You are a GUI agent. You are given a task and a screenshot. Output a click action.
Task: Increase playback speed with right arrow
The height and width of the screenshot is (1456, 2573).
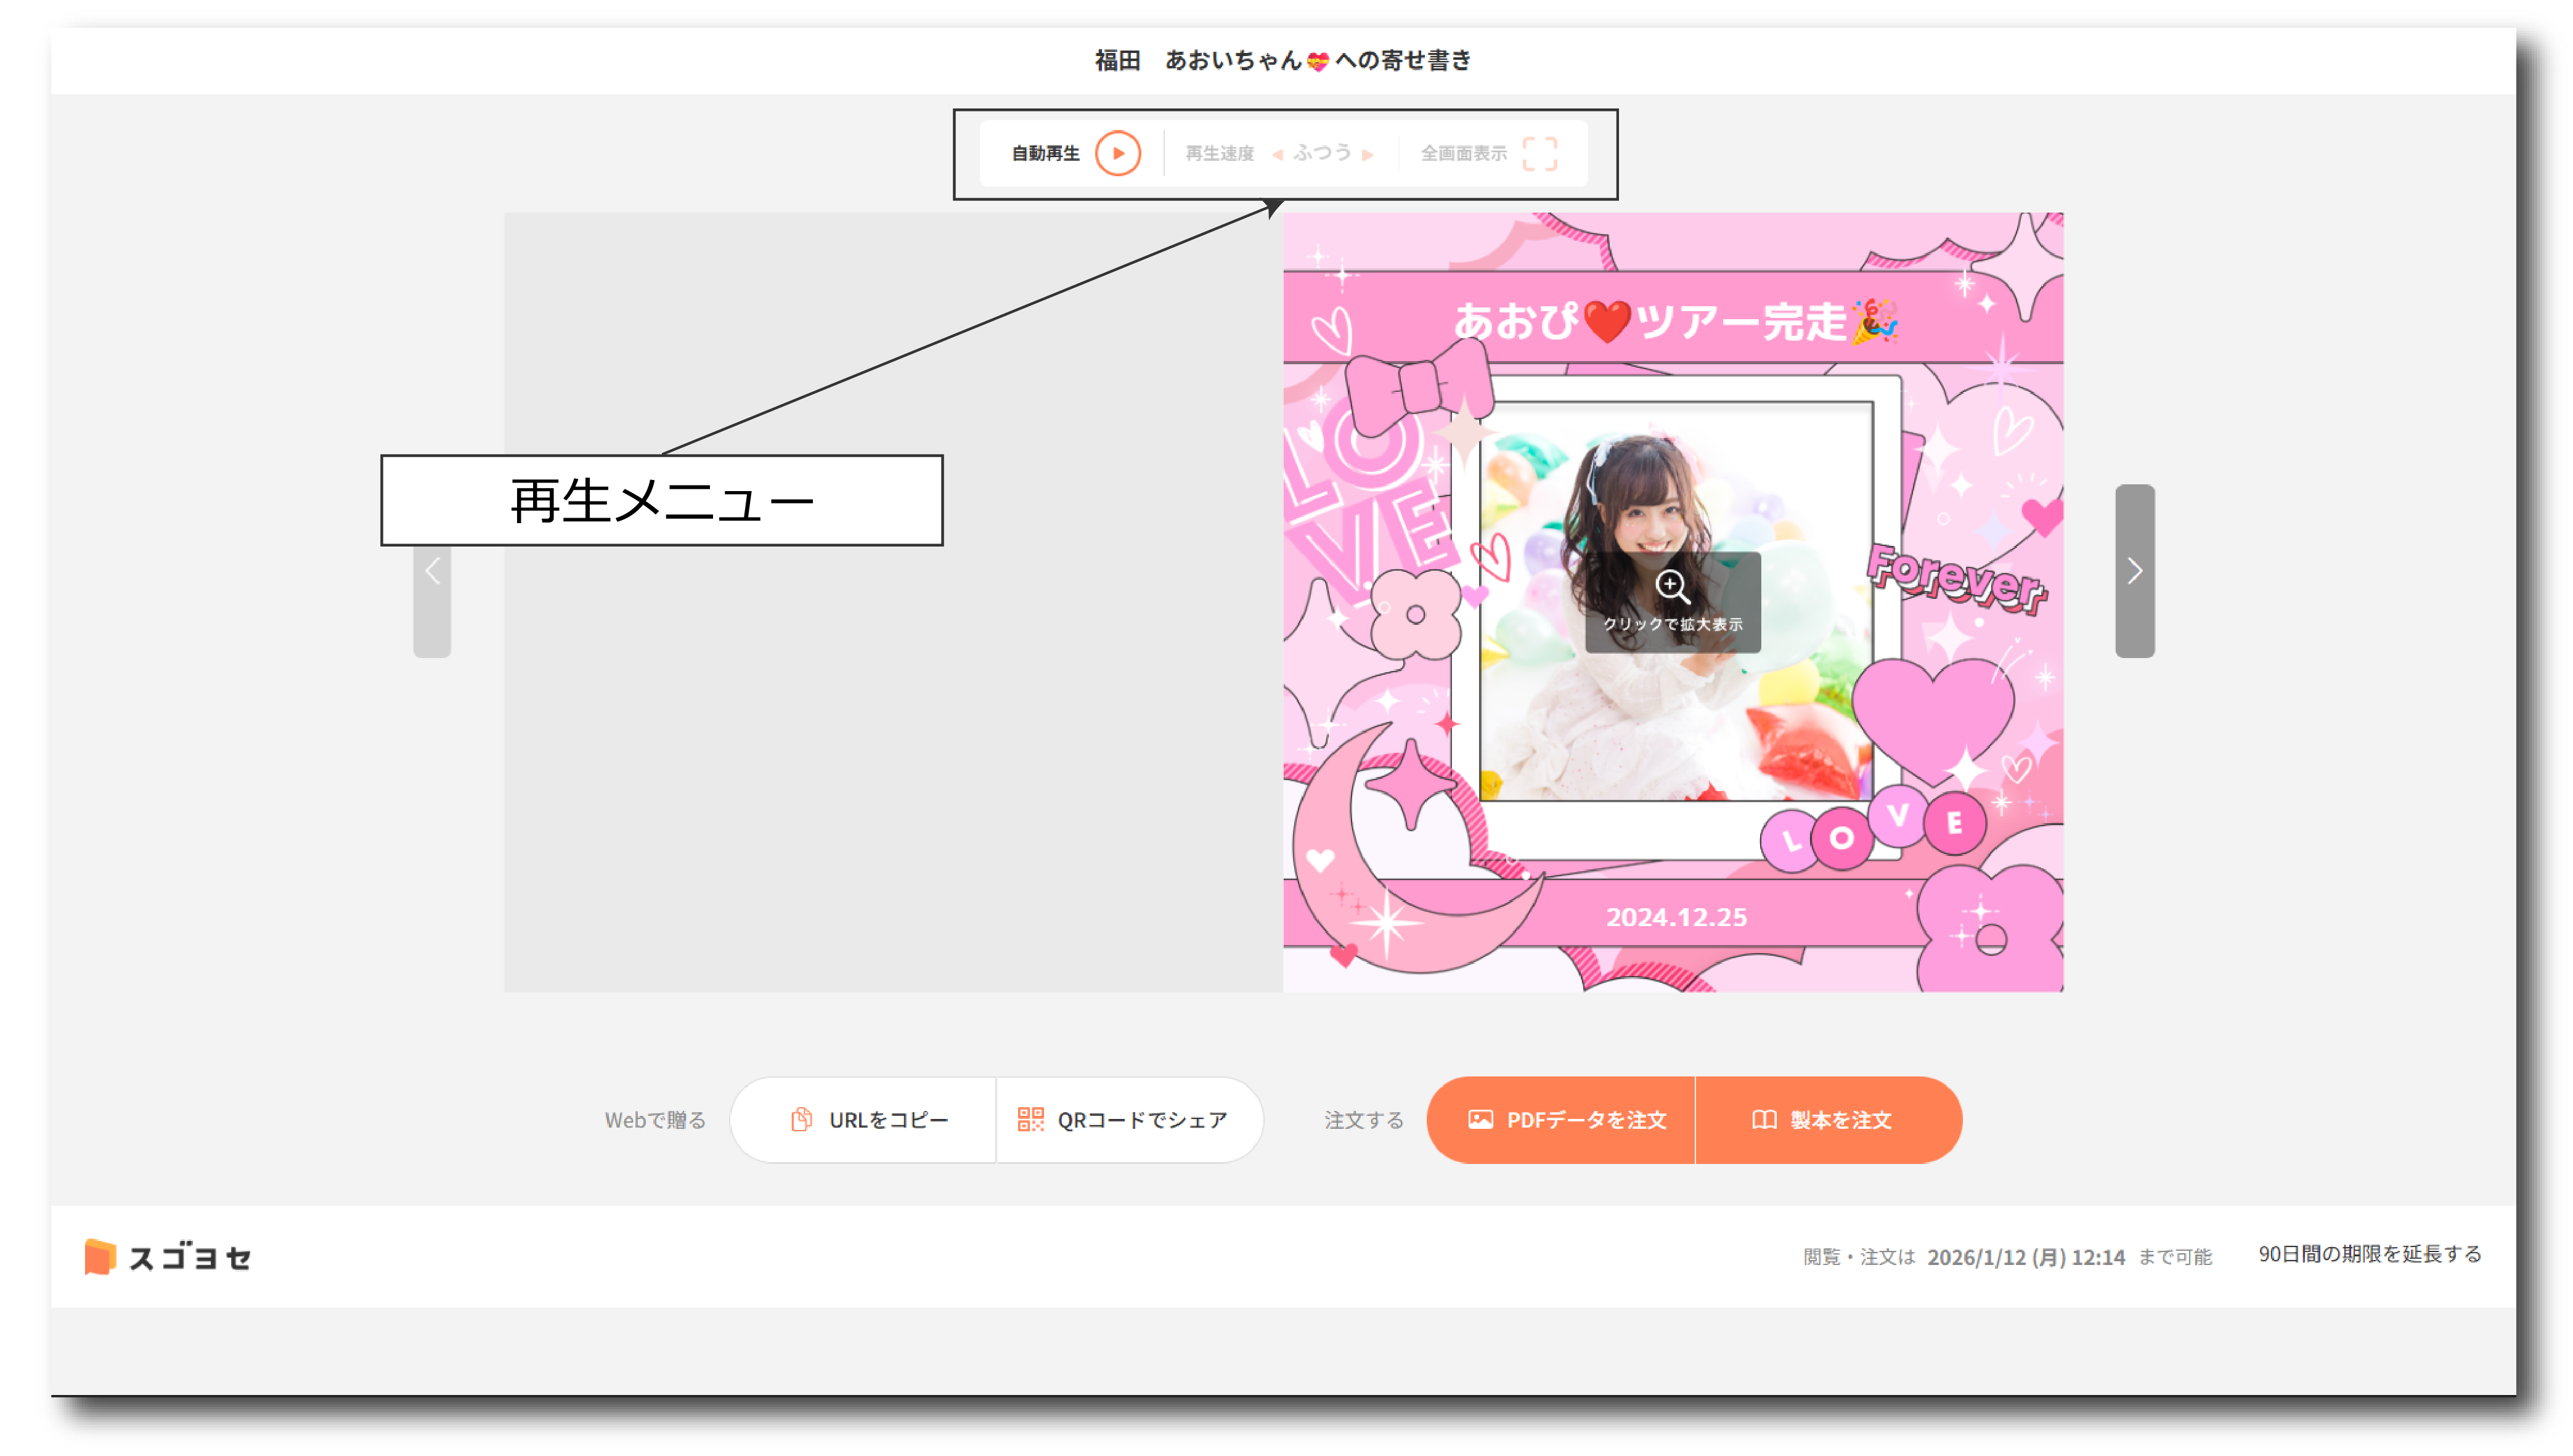pos(1368,154)
